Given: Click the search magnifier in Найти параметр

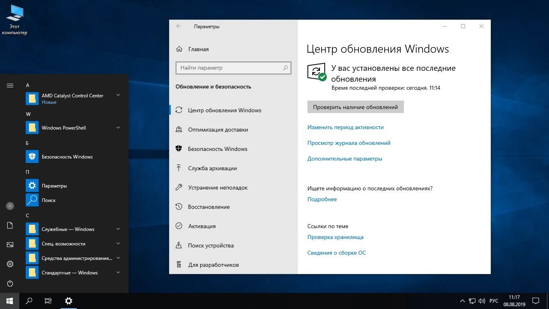Looking at the screenshot, I should coord(285,68).
